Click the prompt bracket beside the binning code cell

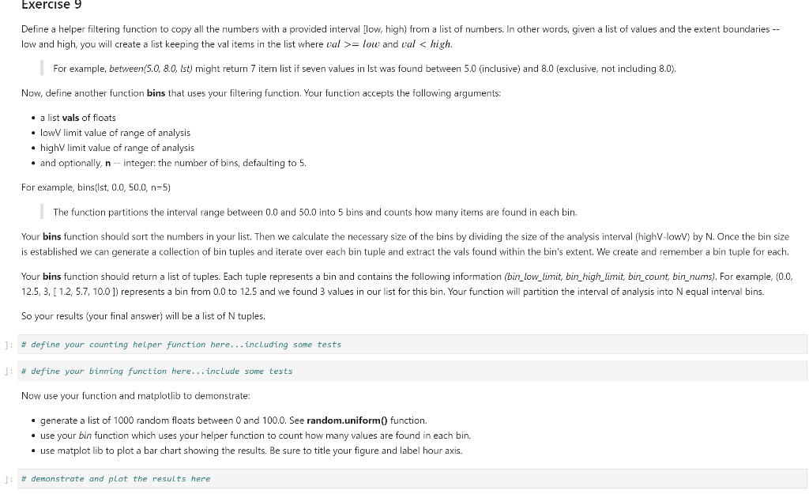coord(6,371)
